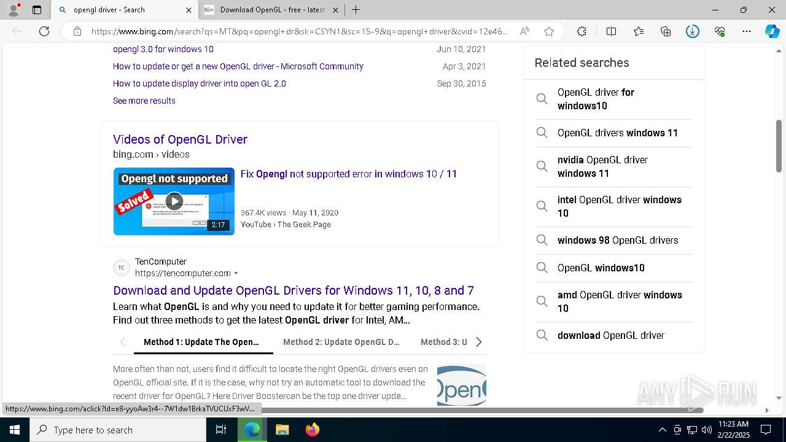
Task: Search 'intel OpenGL driver windows 10' related search
Action: [614, 206]
